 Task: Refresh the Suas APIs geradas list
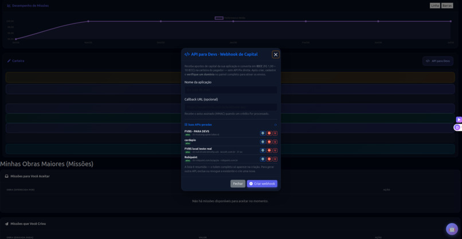point(276,125)
